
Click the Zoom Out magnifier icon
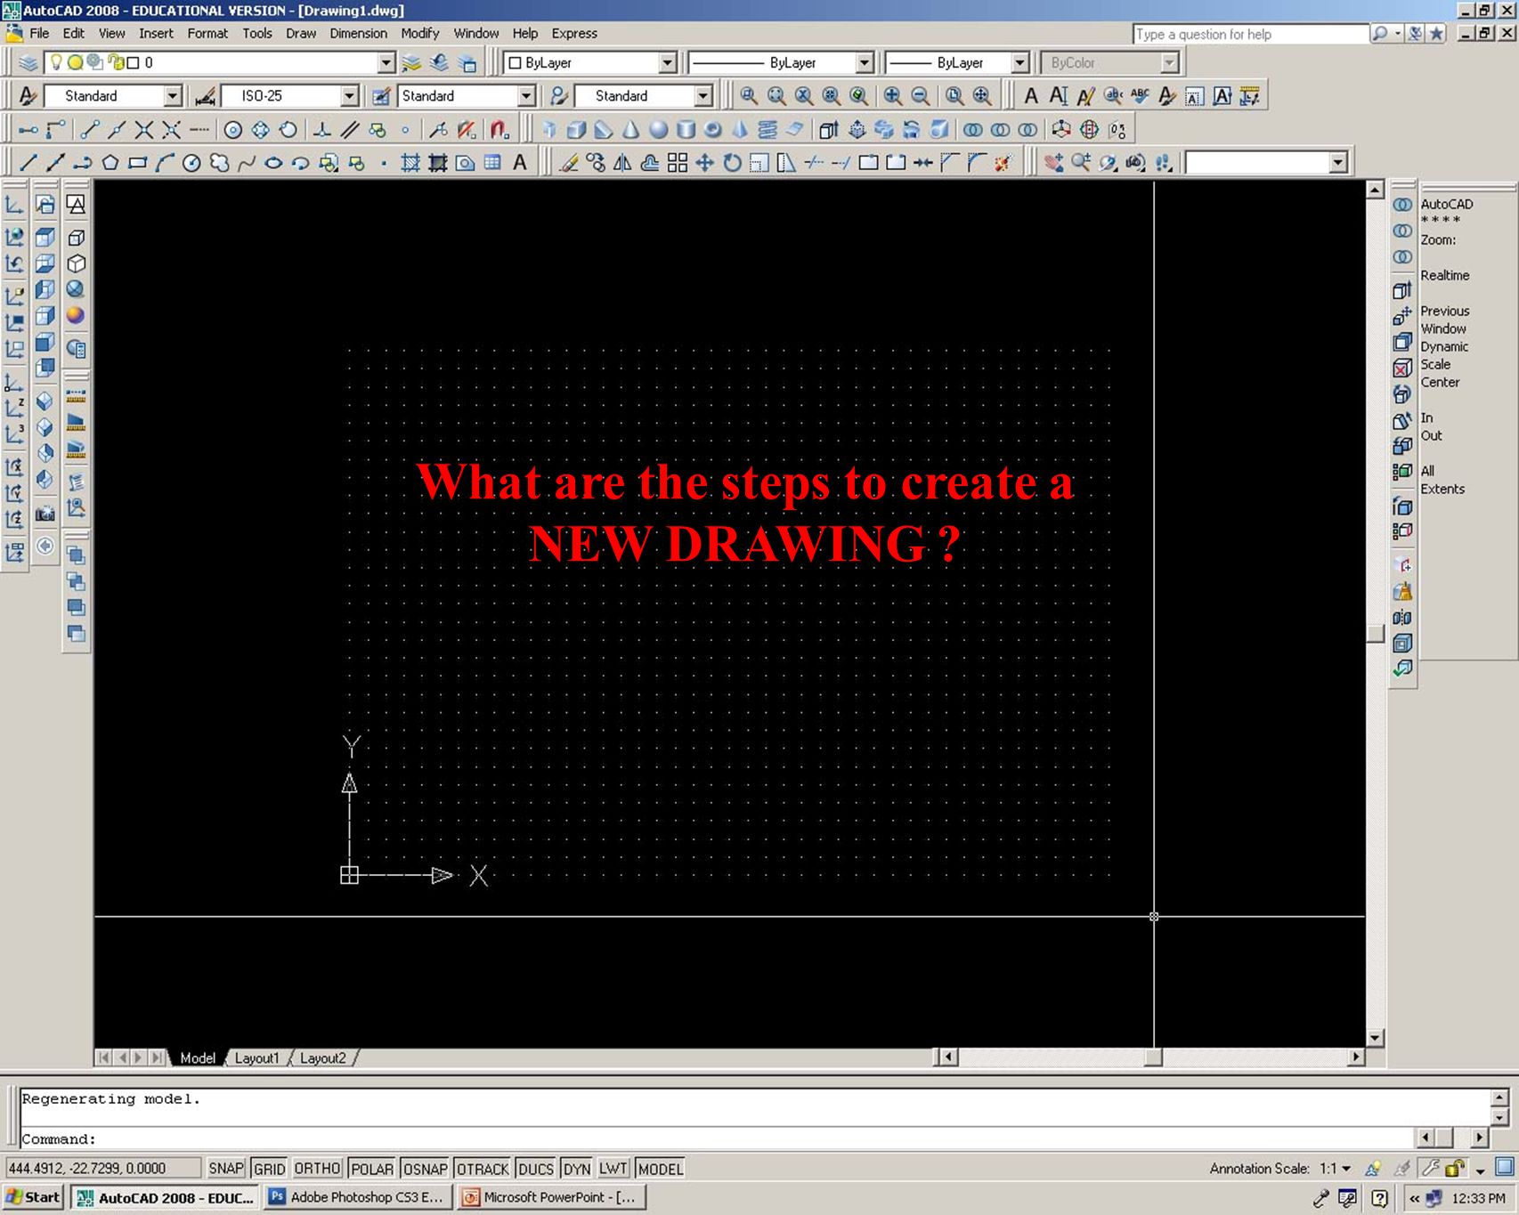click(x=921, y=96)
